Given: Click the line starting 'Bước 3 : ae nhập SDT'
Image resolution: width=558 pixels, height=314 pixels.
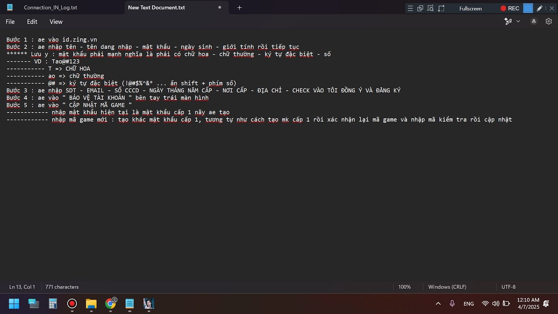Looking at the screenshot, I should tap(203, 91).
